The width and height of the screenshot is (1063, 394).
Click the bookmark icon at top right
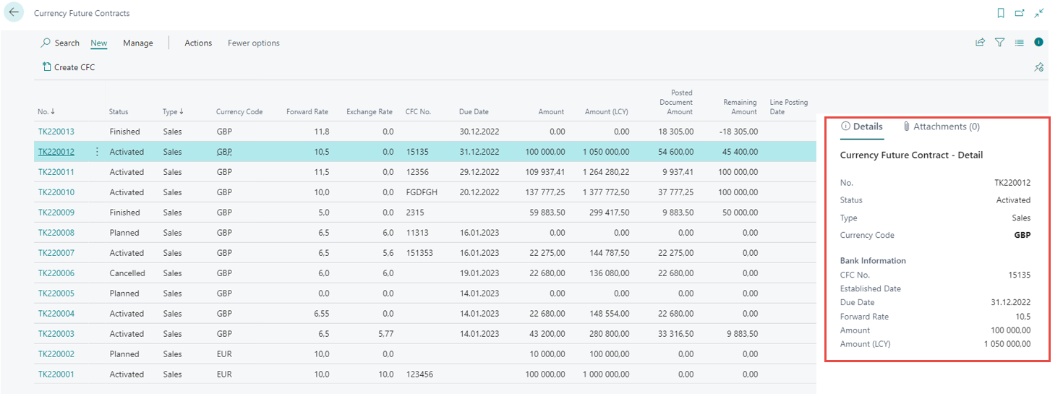[x=1001, y=13]
